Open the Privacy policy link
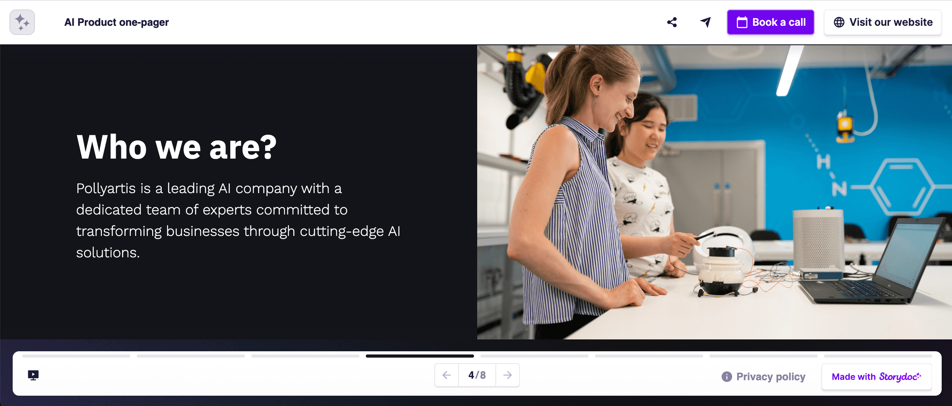 [x=770, y=377]
